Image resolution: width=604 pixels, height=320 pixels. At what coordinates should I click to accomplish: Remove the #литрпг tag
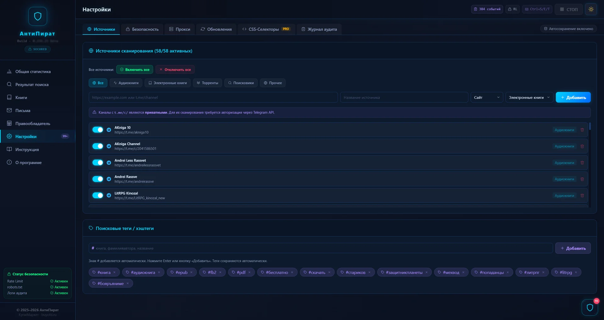pos(543,272)
